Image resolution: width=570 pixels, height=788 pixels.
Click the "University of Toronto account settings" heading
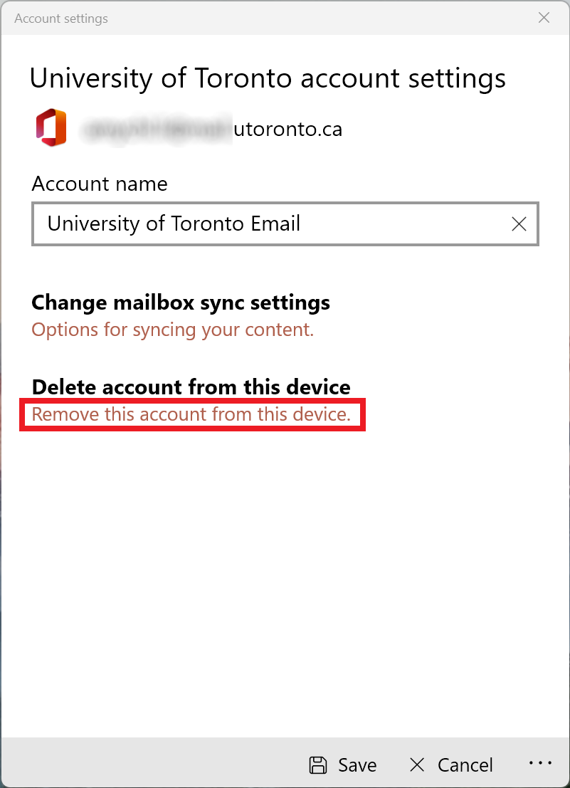tap(268, 78)
